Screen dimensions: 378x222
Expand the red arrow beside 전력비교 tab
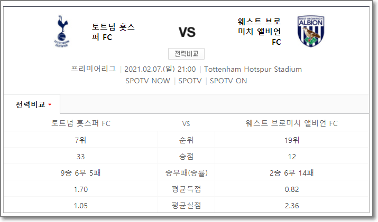click(x=50, y=104)
